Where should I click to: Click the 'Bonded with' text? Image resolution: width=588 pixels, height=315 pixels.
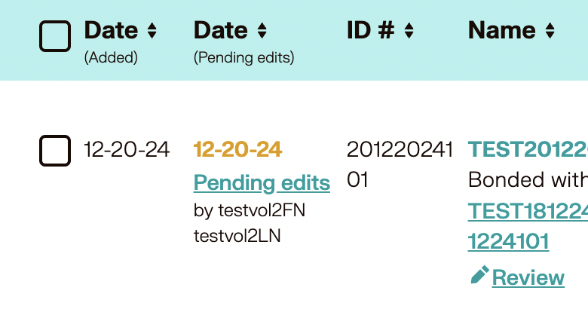click(528, 180)
